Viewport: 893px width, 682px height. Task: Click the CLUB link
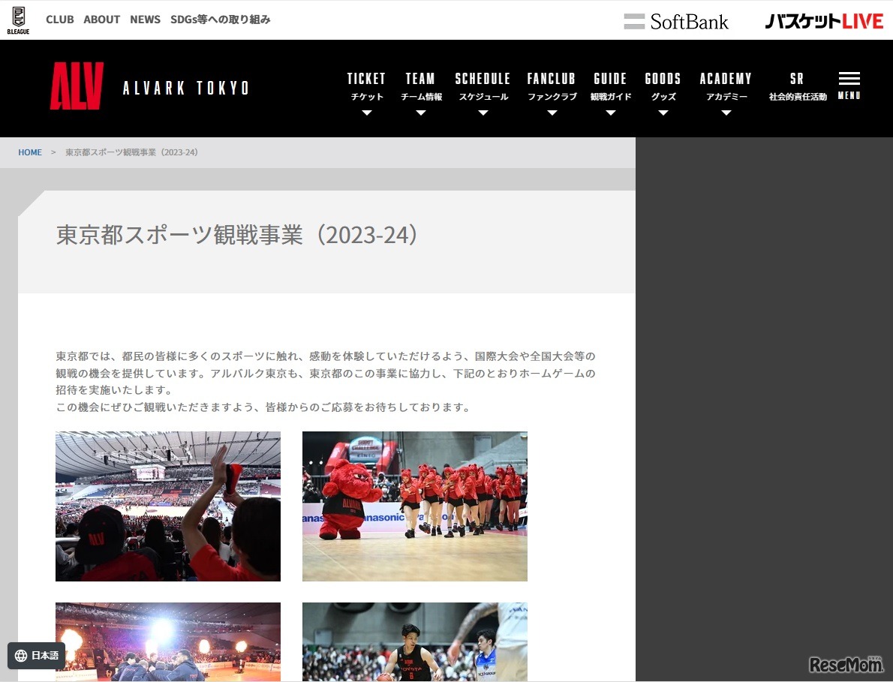pos(59,20)
